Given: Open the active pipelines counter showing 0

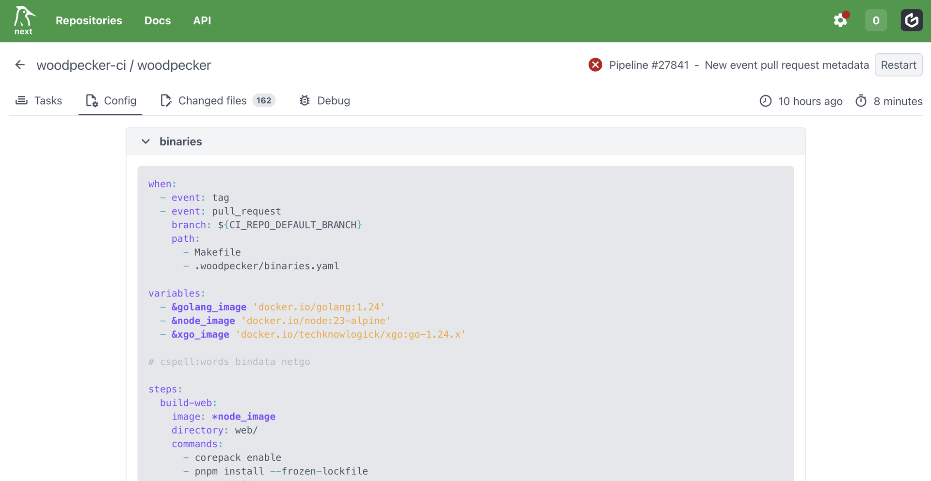Looking at the screenshot, I should [876, 20].
